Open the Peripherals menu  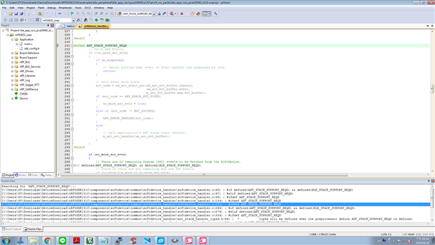(65, 7)
